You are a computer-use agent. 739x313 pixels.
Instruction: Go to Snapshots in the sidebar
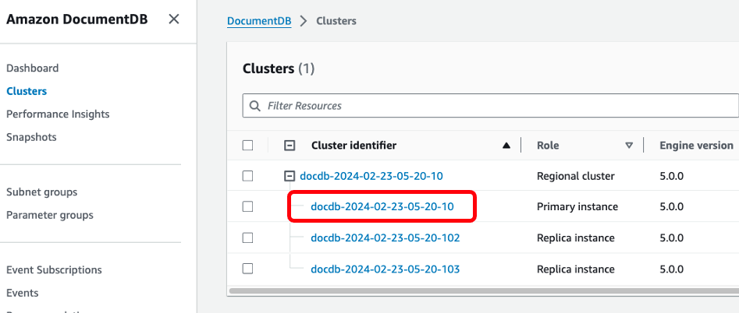(31, 137)
